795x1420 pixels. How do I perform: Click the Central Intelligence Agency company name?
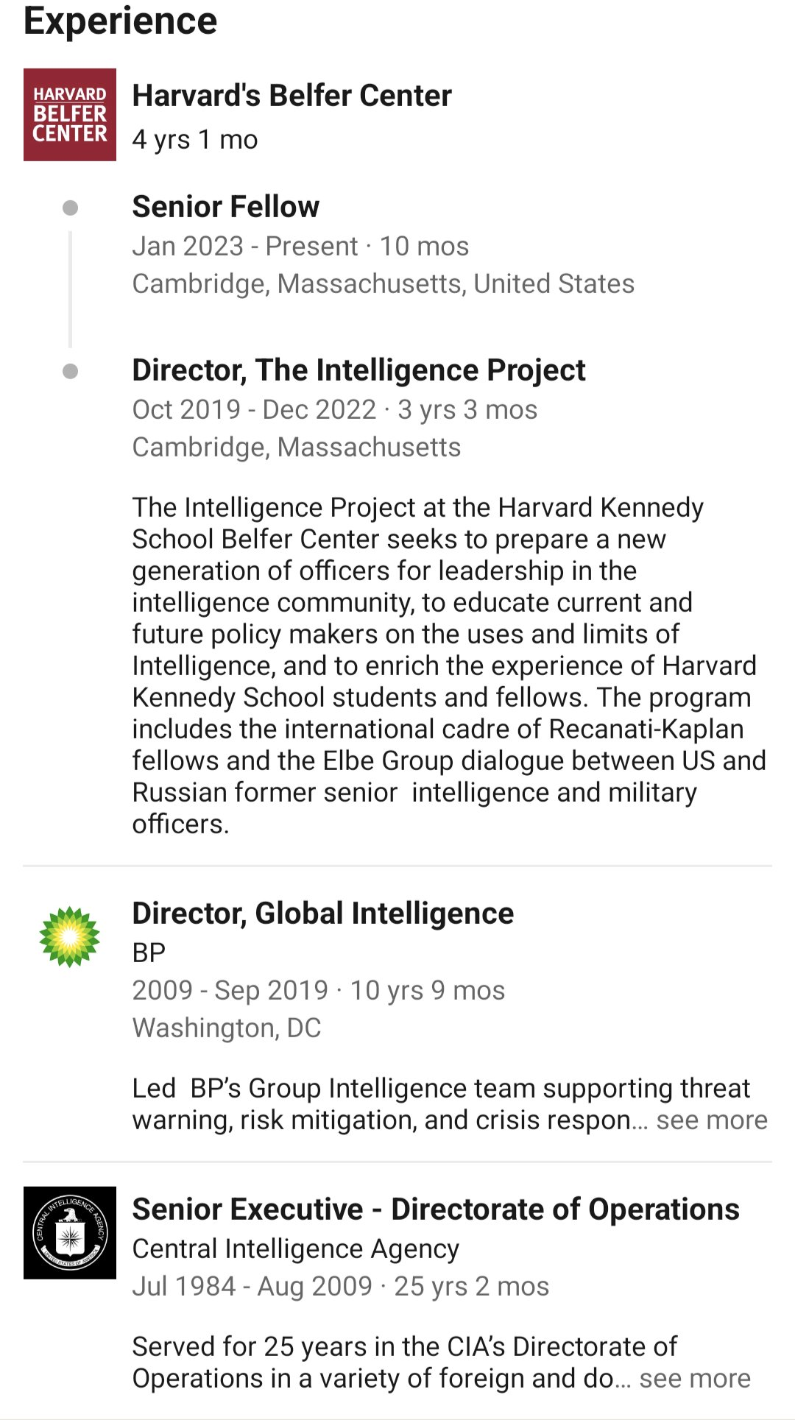click(295, 1248)
